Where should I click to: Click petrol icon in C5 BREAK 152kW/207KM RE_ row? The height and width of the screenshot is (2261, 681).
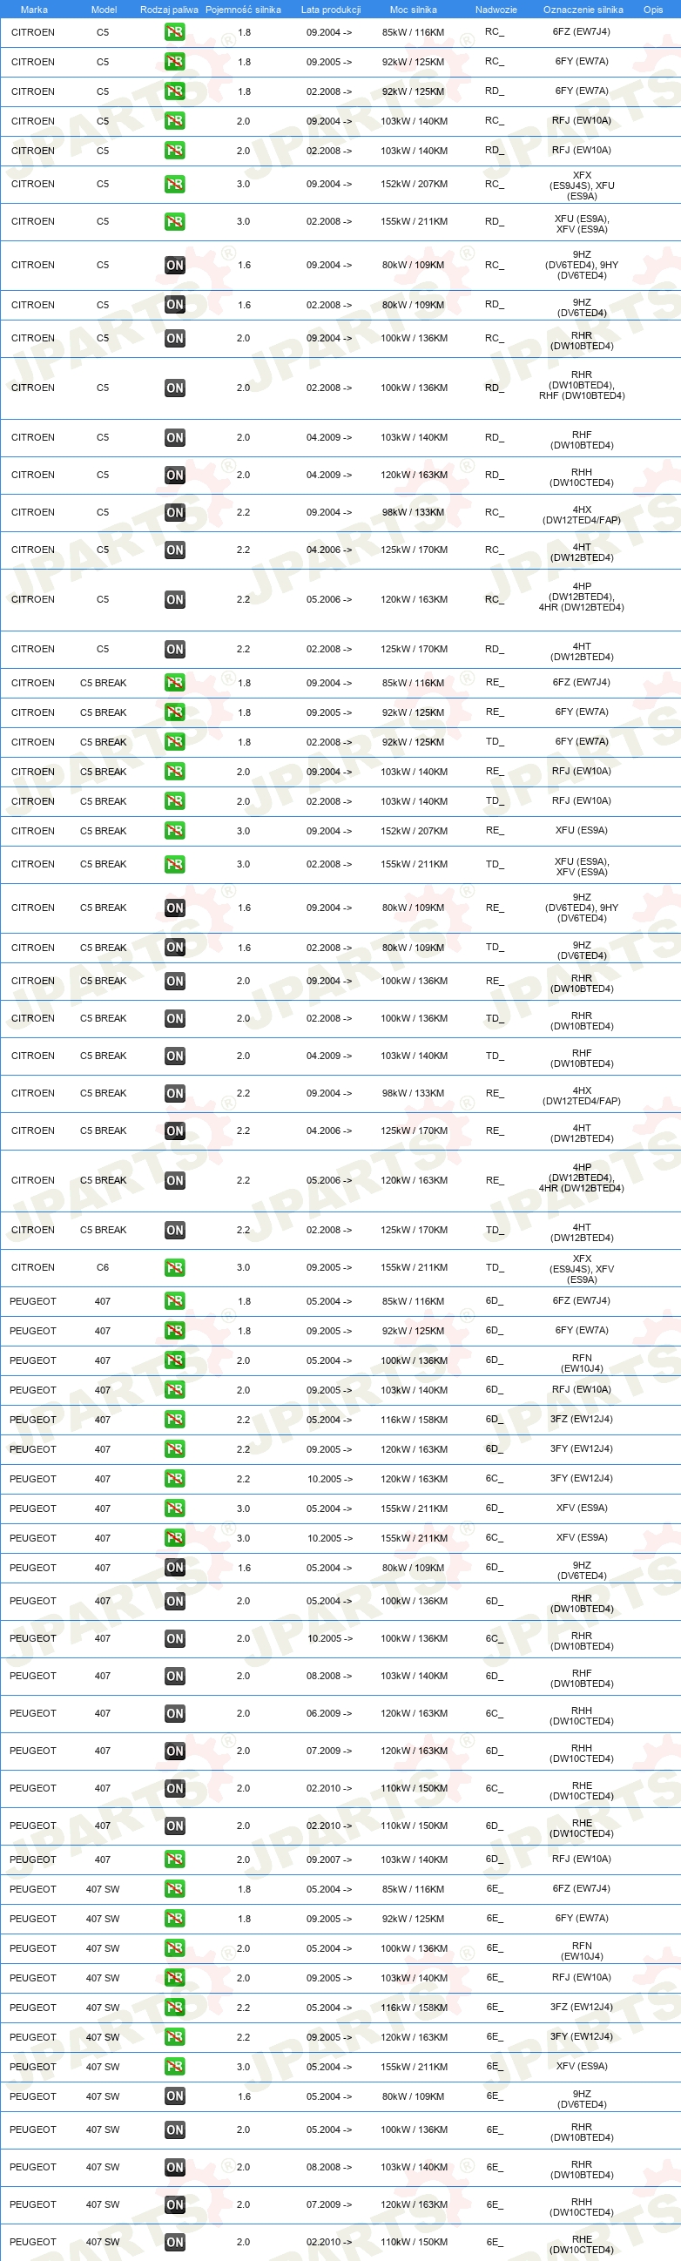pos(175,830)
